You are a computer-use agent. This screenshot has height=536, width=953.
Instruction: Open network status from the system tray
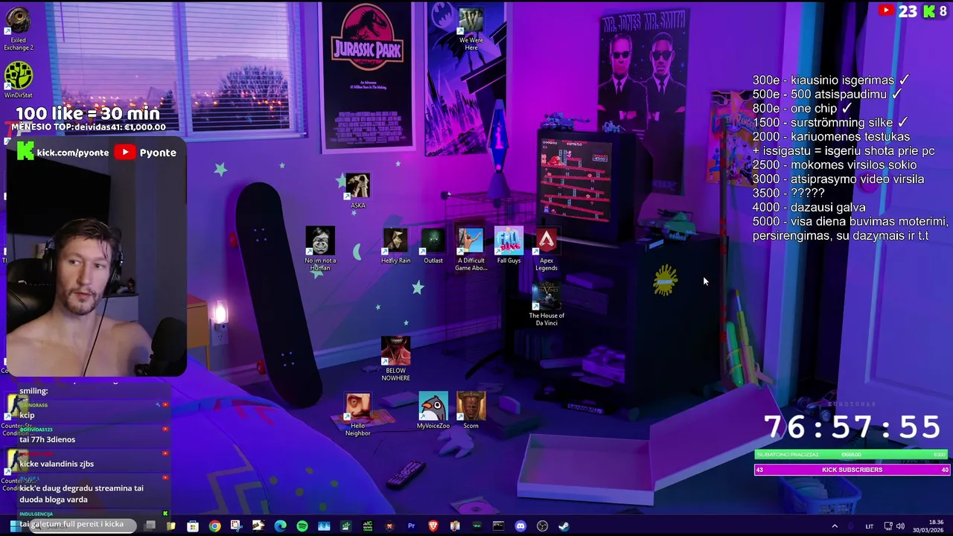[888, 526]
